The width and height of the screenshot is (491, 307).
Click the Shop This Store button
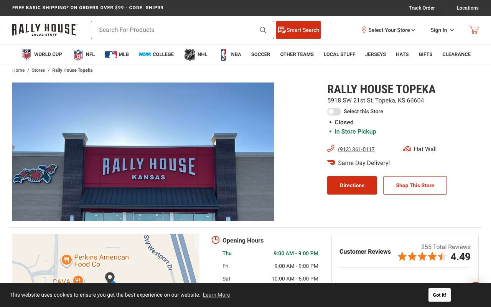pyautogui.click(x=415, y=185)
